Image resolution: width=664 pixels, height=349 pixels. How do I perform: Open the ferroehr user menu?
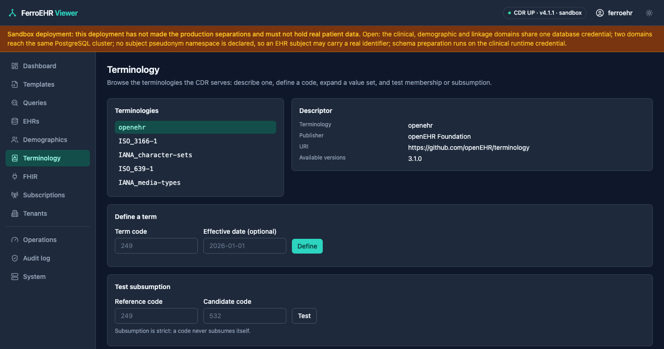click(x=614, y=13)
